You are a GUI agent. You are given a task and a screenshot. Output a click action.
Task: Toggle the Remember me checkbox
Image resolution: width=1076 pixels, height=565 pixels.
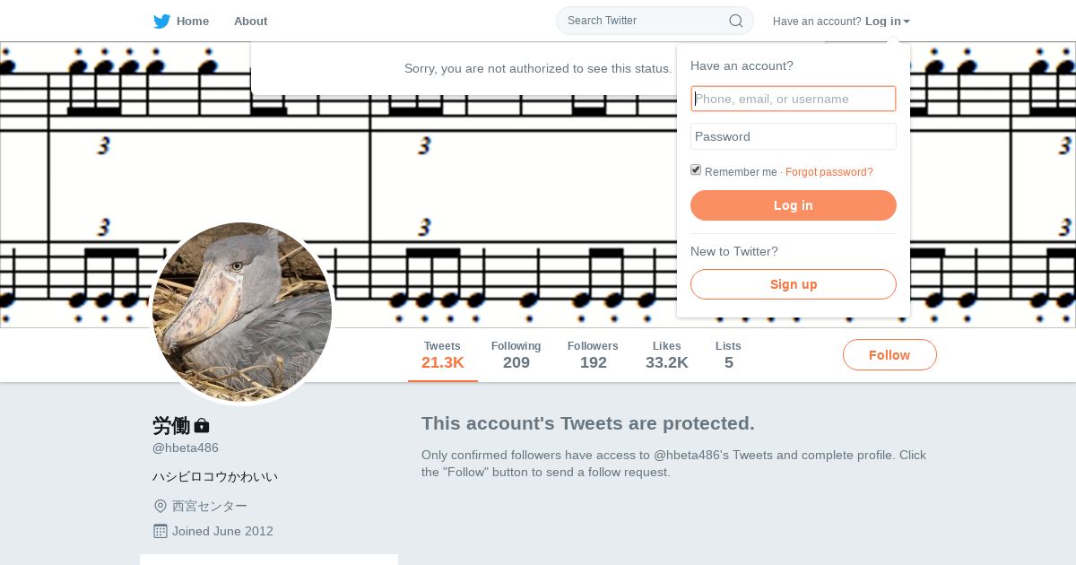pos(696,170)
